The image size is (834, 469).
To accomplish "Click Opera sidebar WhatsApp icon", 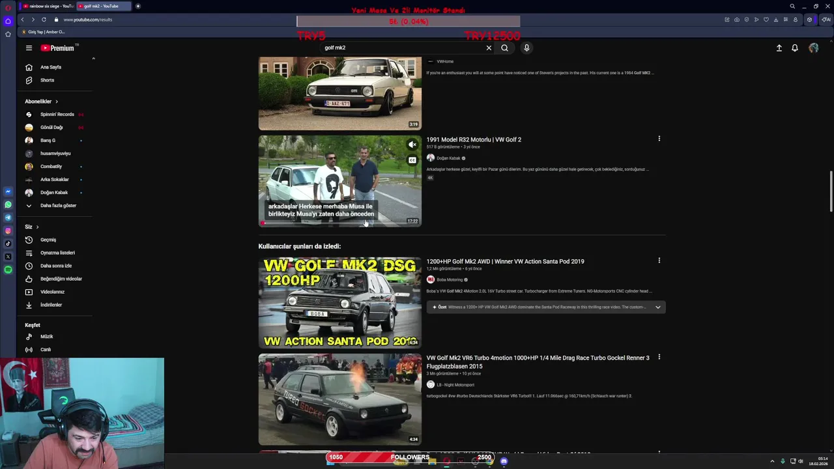I will click(8, 205).
